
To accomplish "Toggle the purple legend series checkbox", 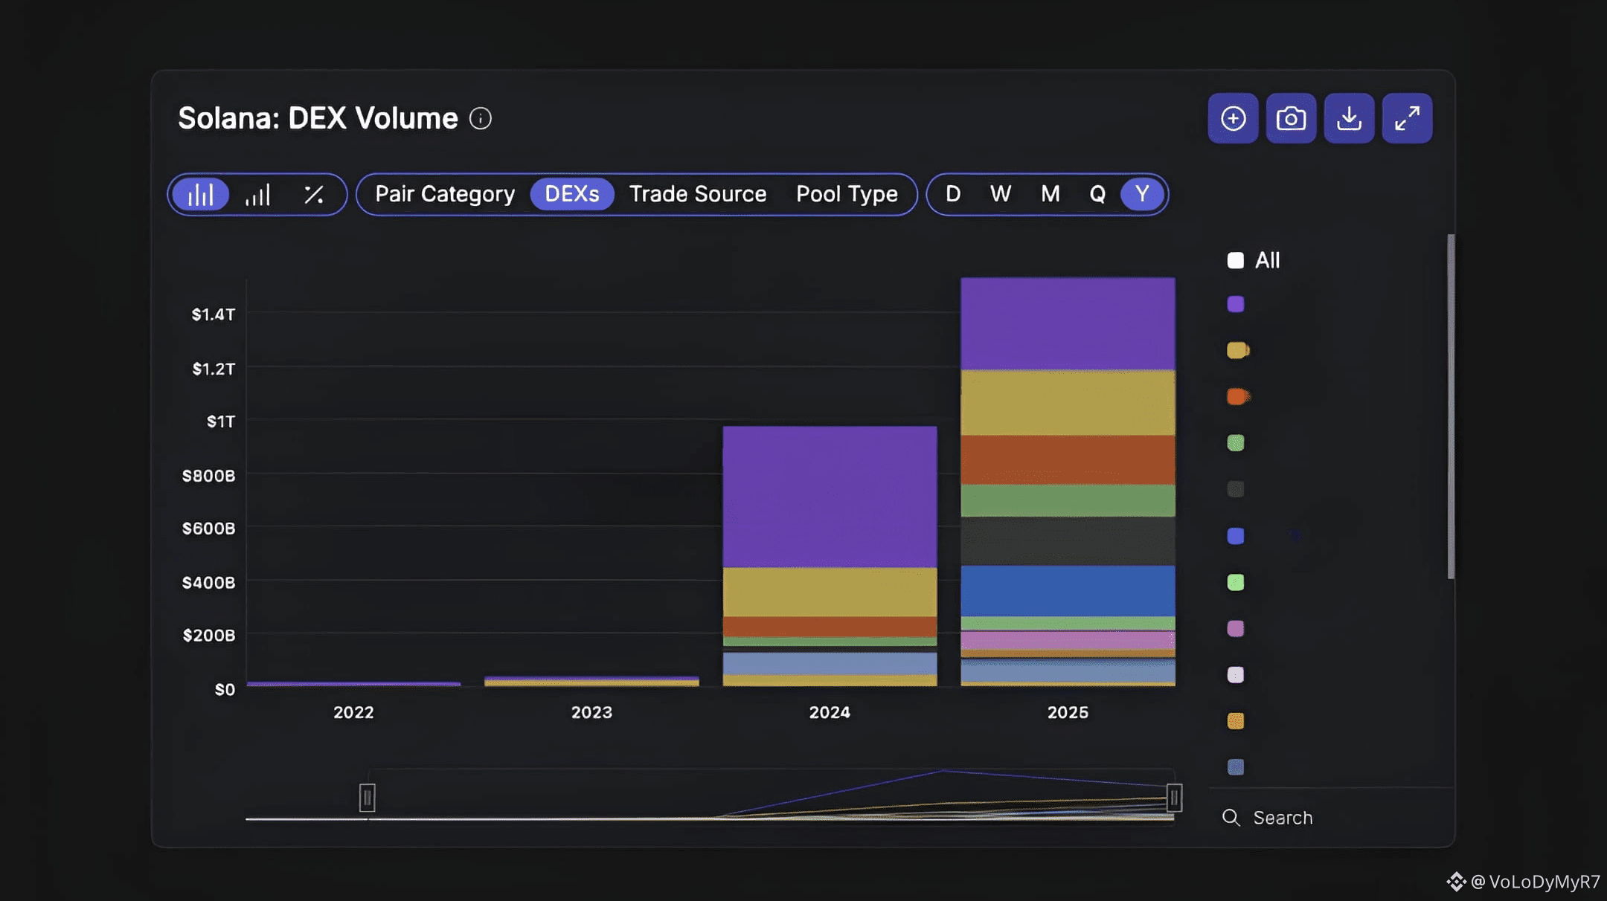I will tap(1236, 304).
